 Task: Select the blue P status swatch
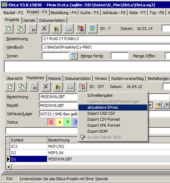(75, 122)
